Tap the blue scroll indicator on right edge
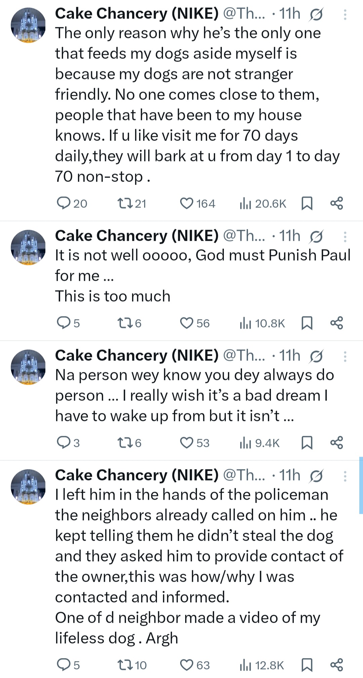 [361, 485]
